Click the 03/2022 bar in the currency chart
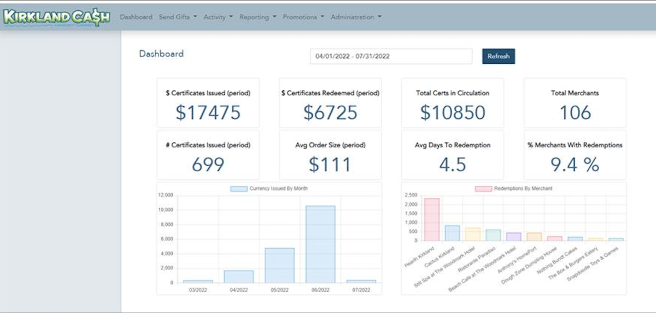The width and height of the screenshot is (656, 313). pyautogui.click(x=198, y=281)
